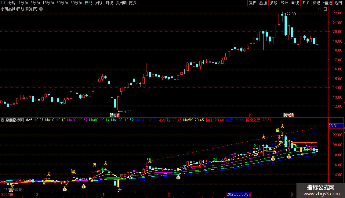The height and width of the screenshot is (198, 345).
Task: Click the green 55 label in the indicator pane
Action: (x=149, y=160)
